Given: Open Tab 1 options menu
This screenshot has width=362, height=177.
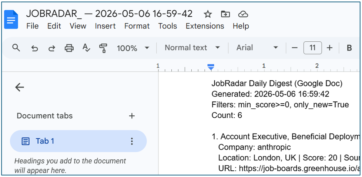Looking at the screenshot, I should pos(132,141).
